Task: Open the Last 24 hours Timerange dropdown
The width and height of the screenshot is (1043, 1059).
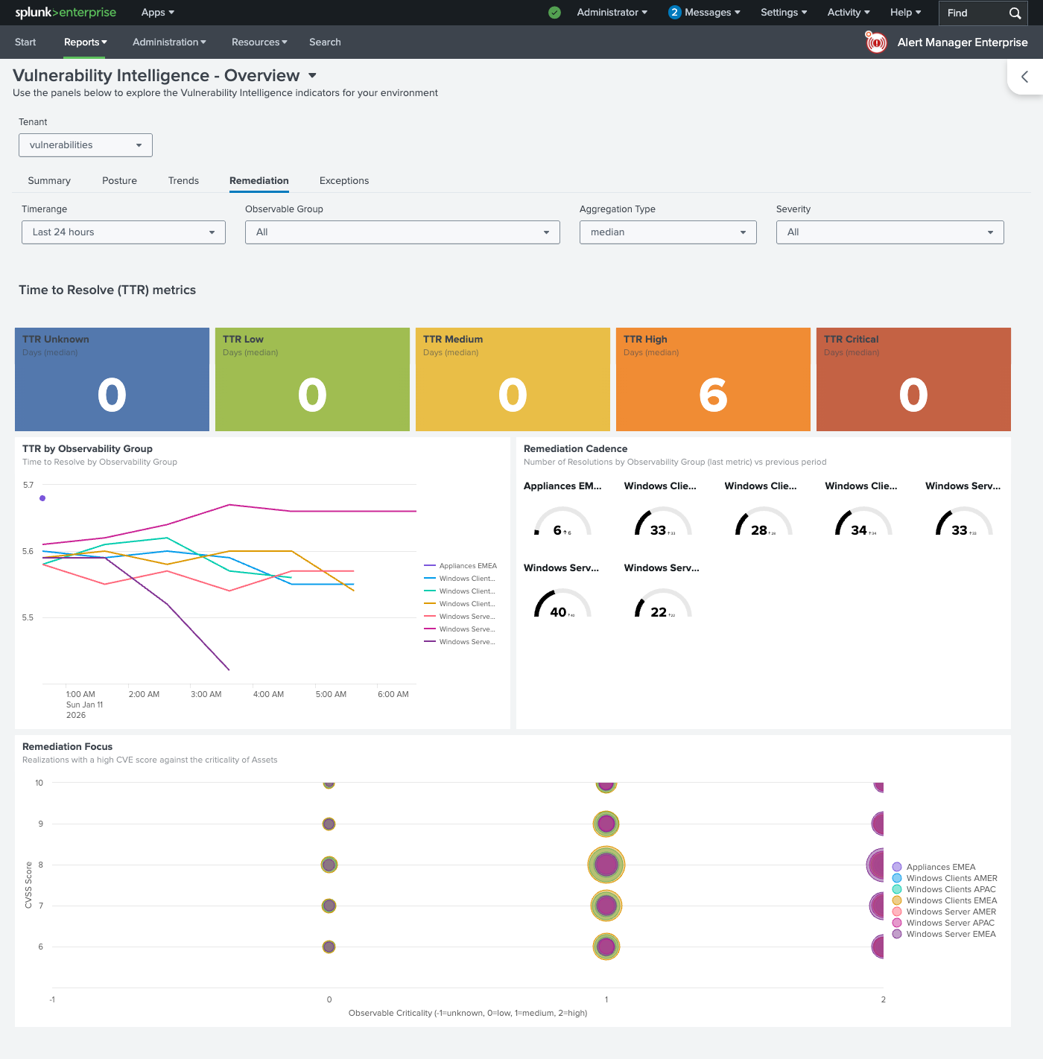Action: click(123, 232)
